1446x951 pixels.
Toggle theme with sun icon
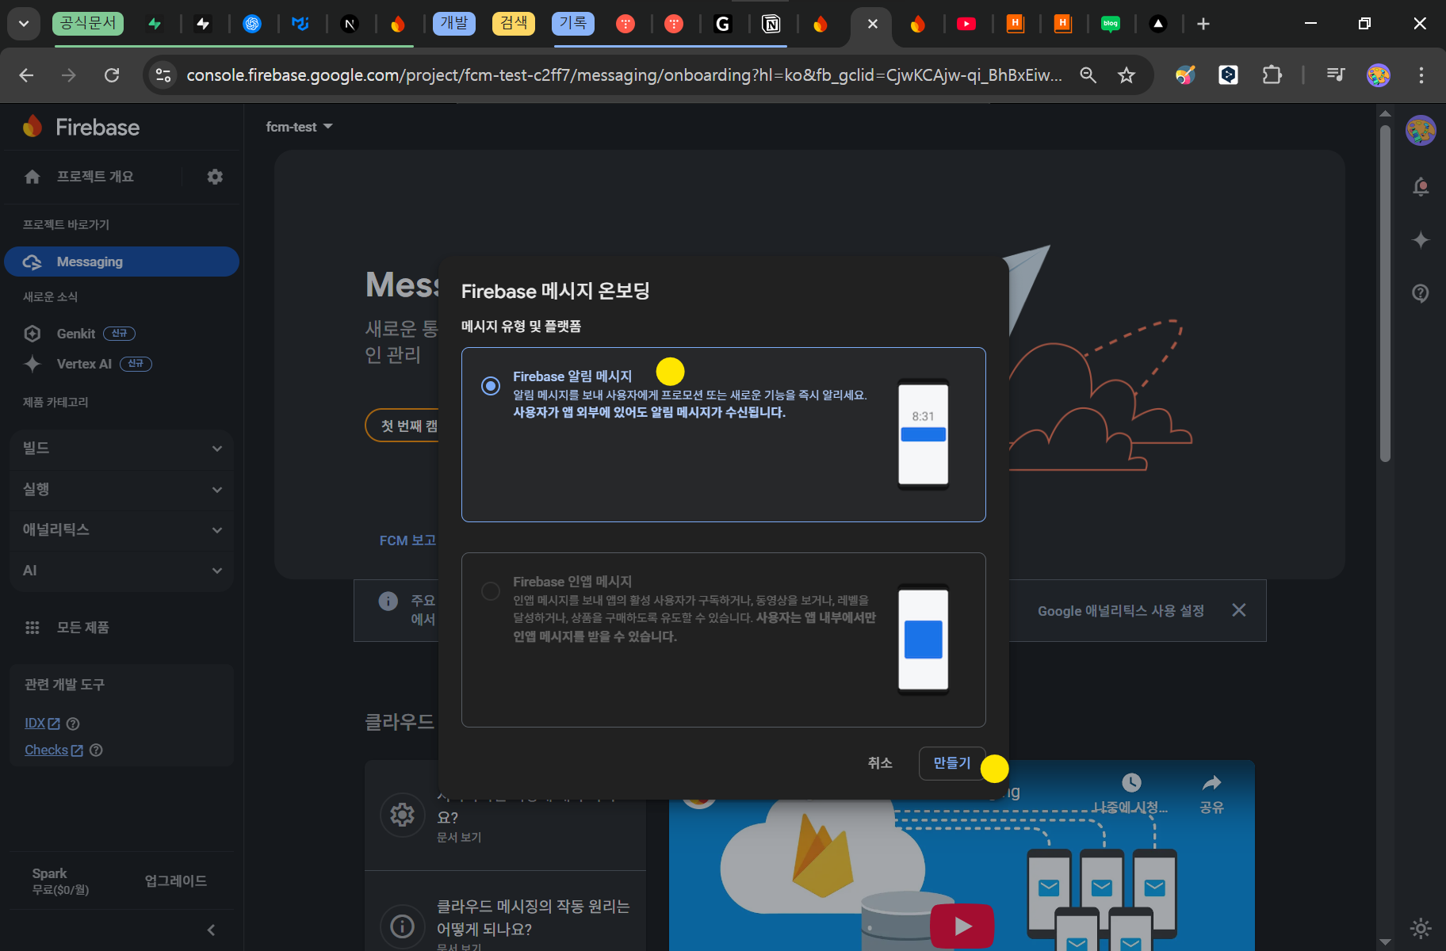[x=1421, y=928]
